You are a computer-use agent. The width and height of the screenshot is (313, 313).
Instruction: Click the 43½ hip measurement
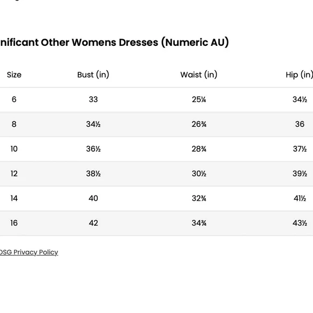300,223
